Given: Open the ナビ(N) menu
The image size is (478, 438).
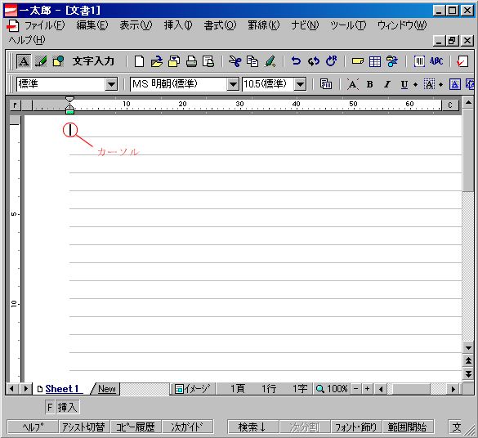Looking at the screenshot, I should pos(305,25).
